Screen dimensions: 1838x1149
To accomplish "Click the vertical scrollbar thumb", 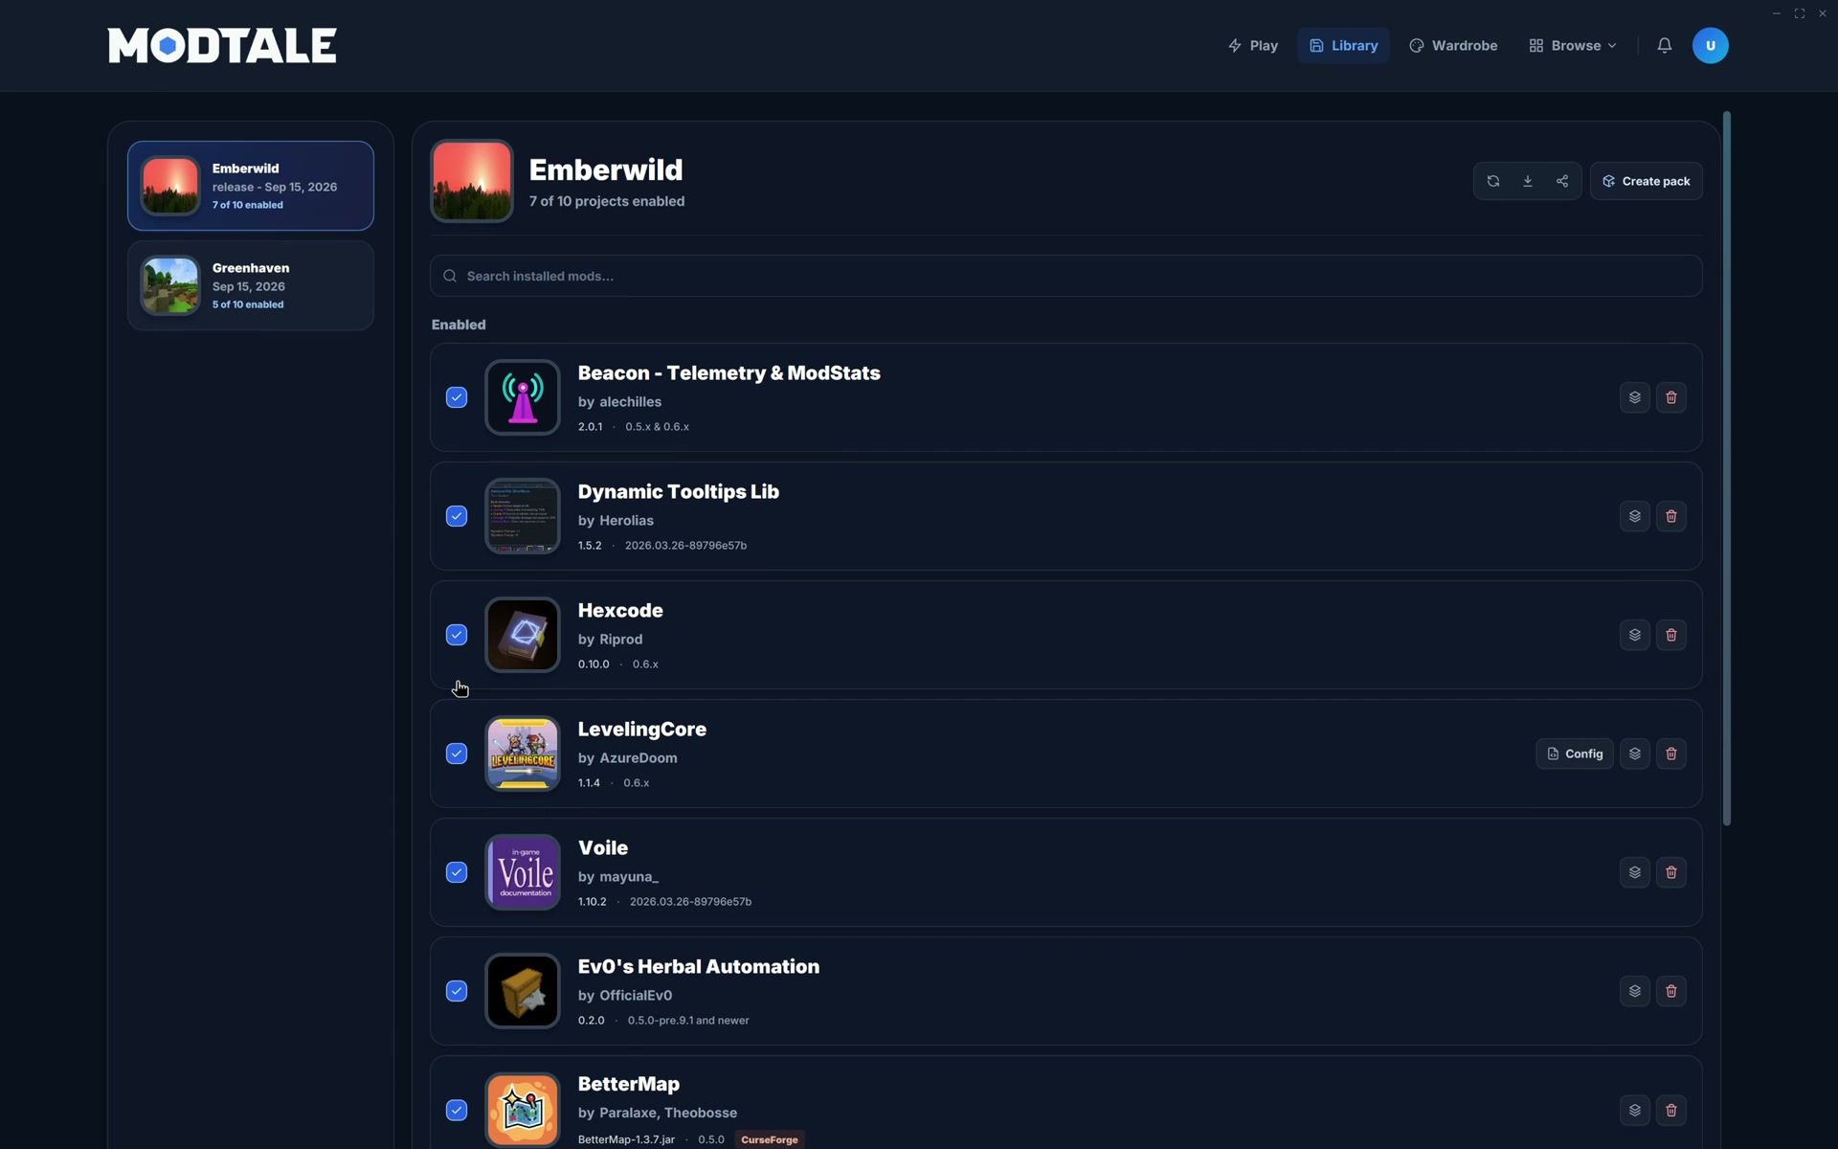I will [x=1727, y=468].
